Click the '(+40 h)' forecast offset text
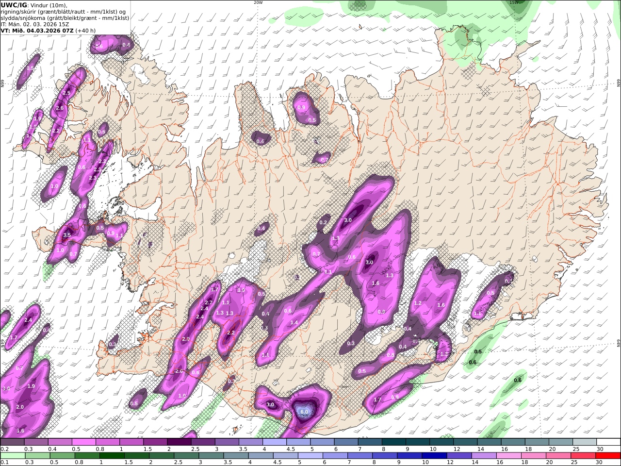This screenshot has width=621, height=466. 86,31
